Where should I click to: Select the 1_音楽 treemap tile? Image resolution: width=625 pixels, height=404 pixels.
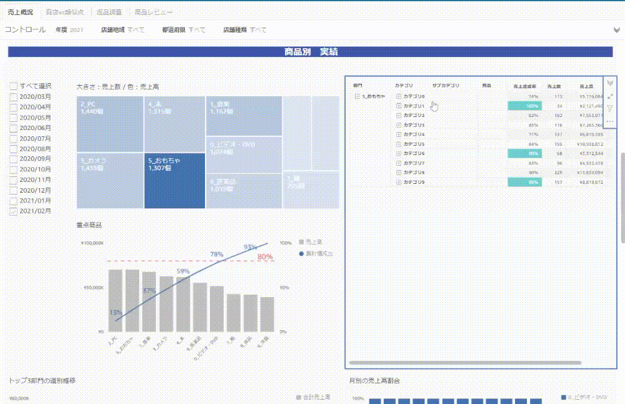[244, 116]
